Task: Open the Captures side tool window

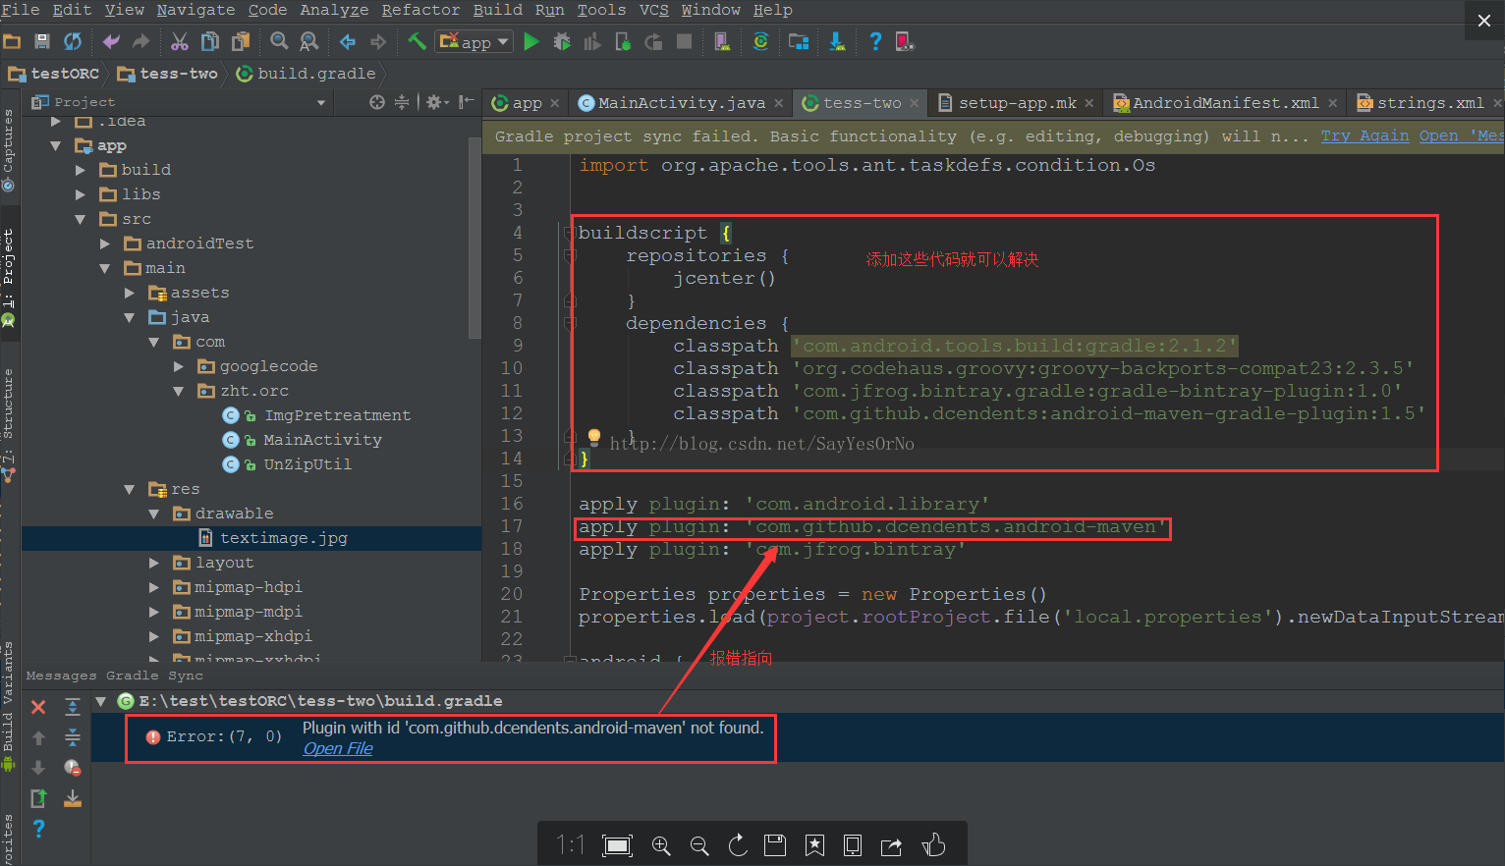Action: [9, 150]
